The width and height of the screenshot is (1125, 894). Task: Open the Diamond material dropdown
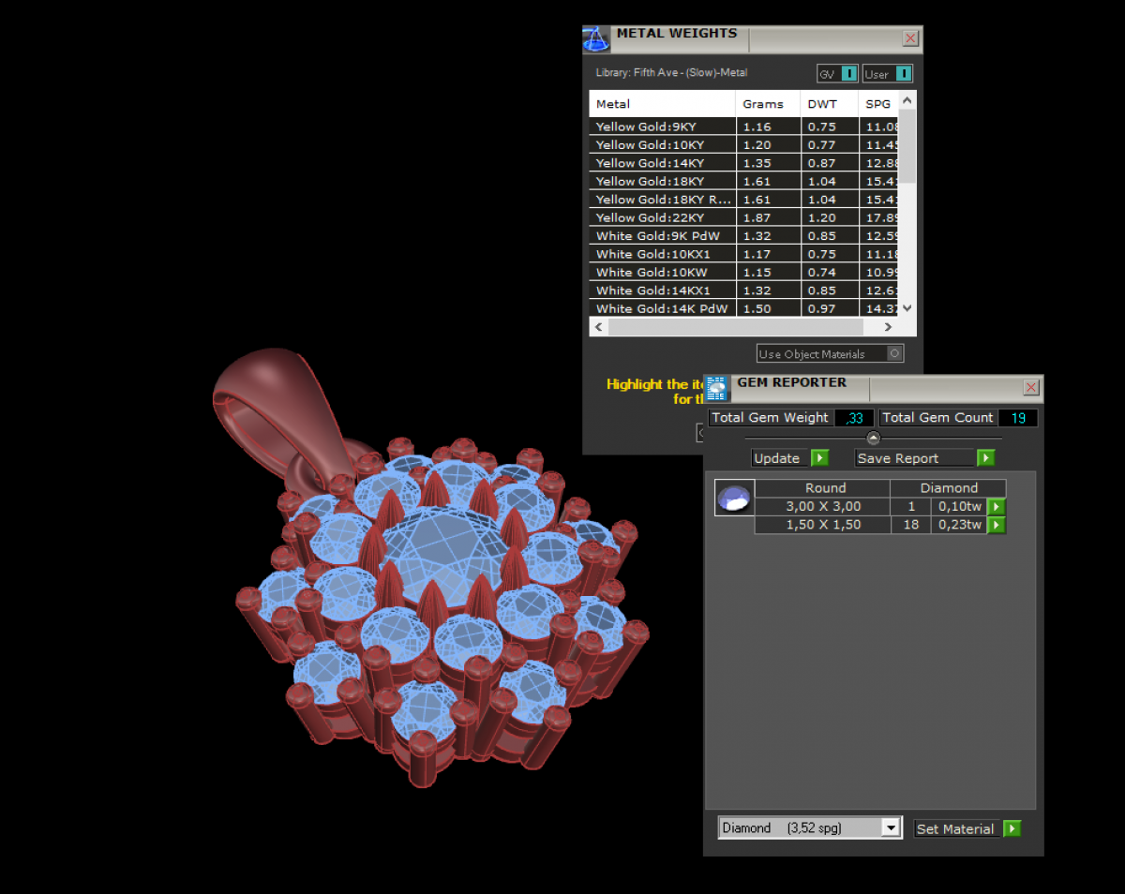click(x=890, y=828)
